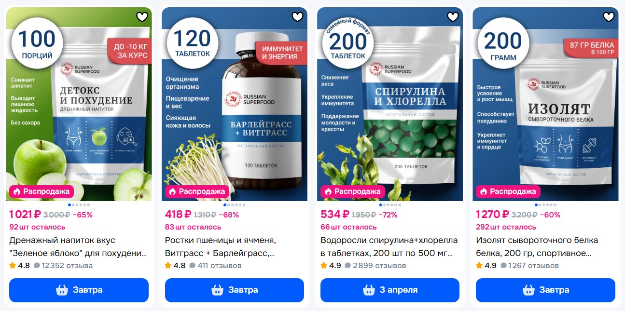Viewport: 625px width, 311px height.
Task: Add whey isolate to cart with Завтра
Action: [545, 290]
